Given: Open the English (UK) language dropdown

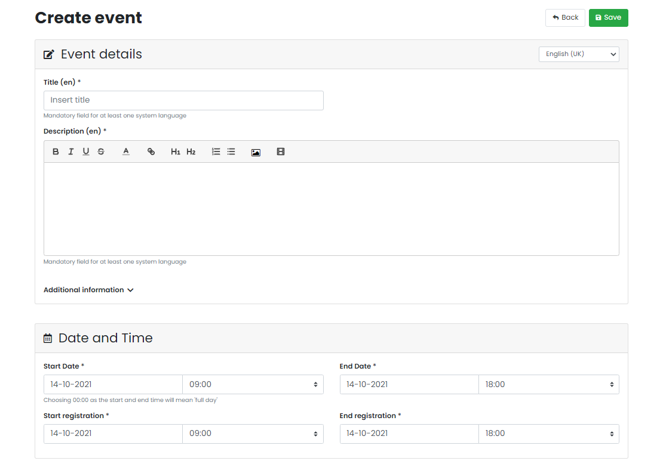Looking at the screenshot, I should point(578,54).
